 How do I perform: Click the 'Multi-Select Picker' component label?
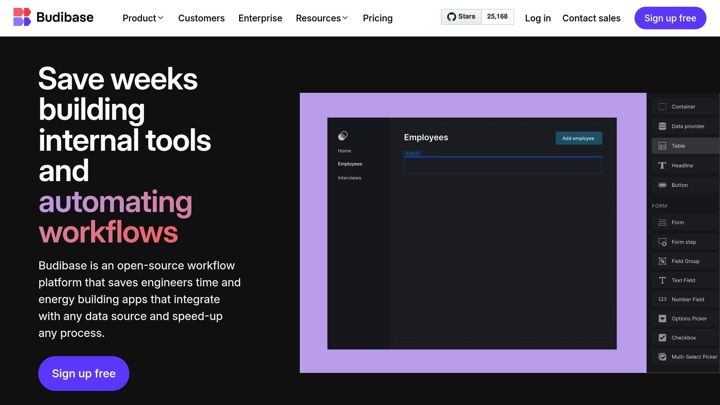click(x=694, y=357)
